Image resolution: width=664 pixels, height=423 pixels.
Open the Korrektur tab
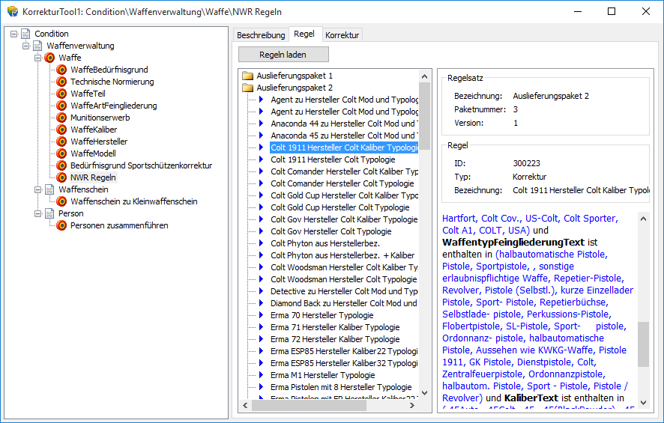(342, 35)
